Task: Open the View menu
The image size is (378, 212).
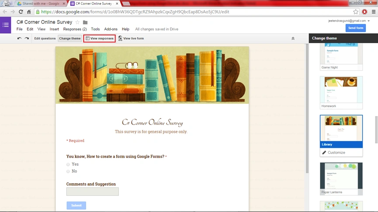Action: click(x=41, y=29)
